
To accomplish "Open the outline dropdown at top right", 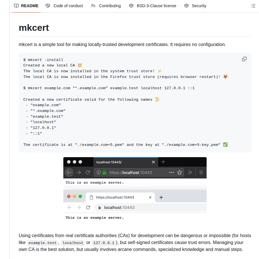I will click(x=253, y=5).
